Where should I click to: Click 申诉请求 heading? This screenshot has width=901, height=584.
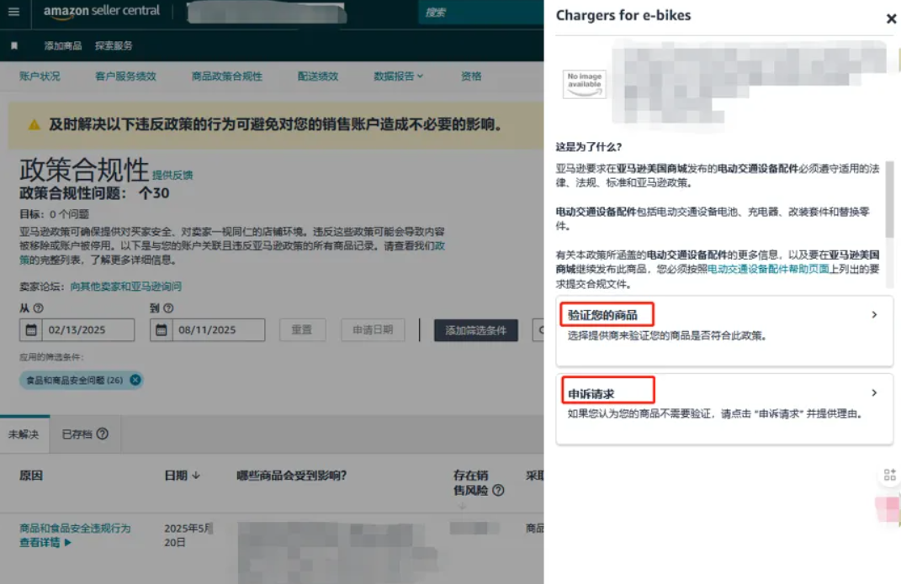pos(591,394)
